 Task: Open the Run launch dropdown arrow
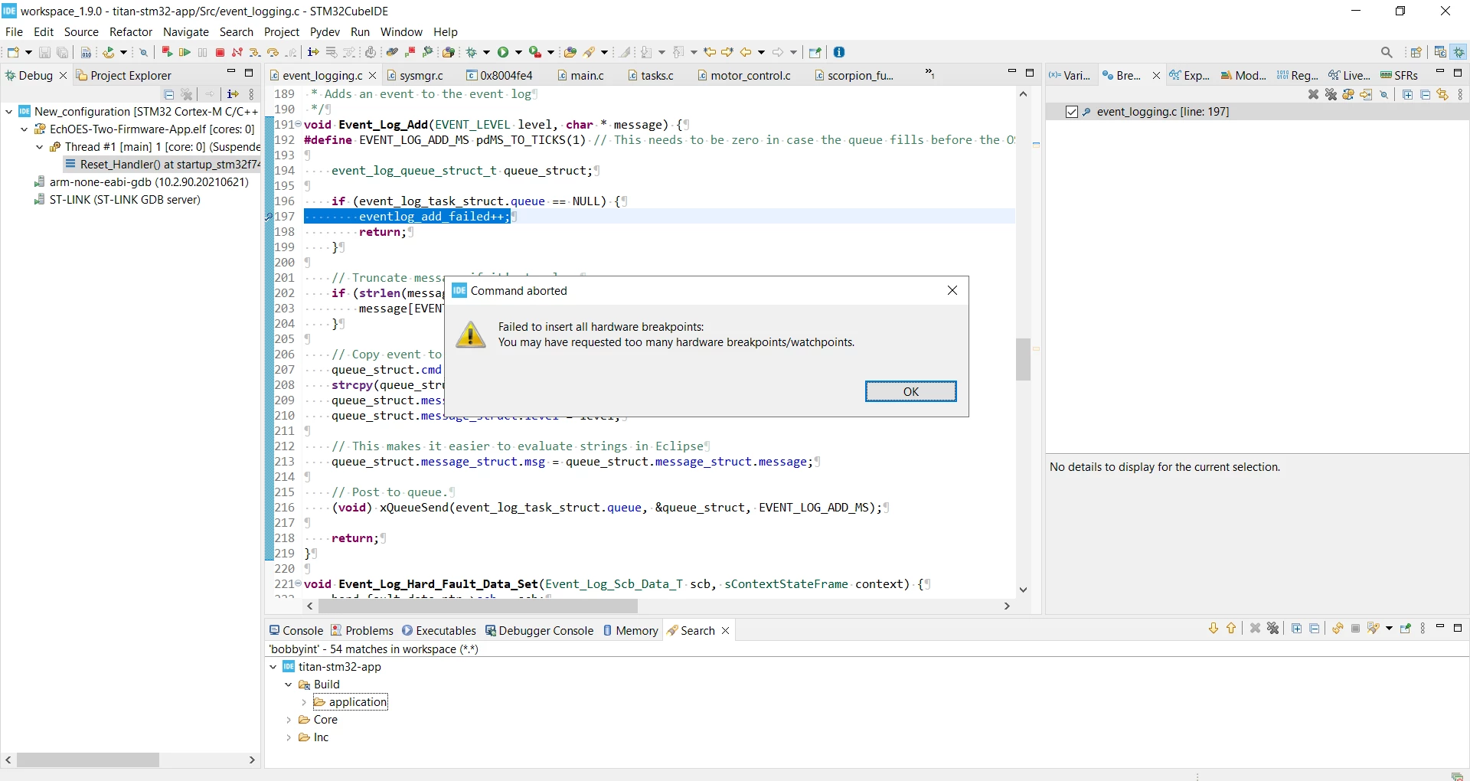(x=518, y=52)
